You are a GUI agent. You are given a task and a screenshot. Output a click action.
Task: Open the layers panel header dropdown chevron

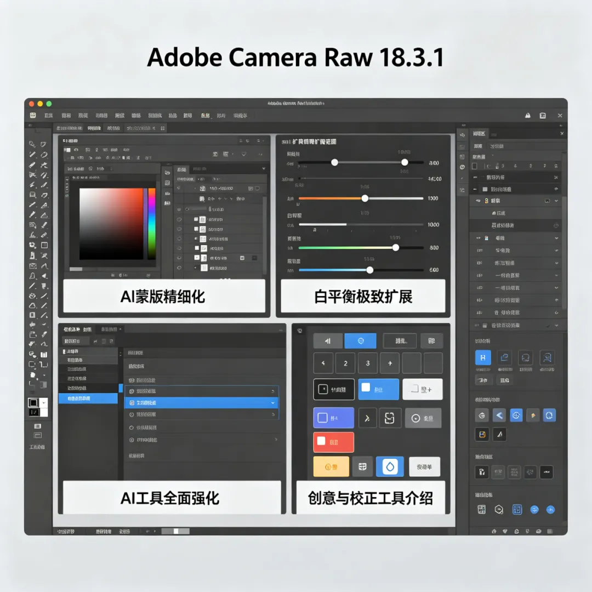pyautogui.click(x=264, y=168)
